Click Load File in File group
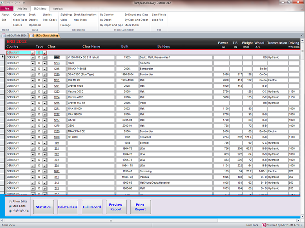Image resolution: width=305 pixels, height=228 pixels. tap(157, 20)
